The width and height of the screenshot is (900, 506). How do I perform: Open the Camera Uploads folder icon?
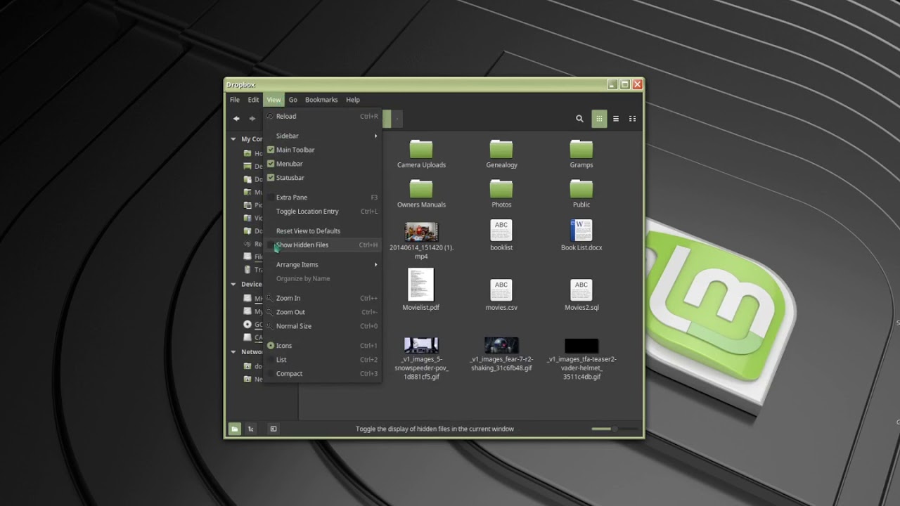pos(421,149)
